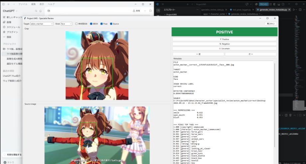This screenshot has width=306, height=164.
Task: Click the VS Code minimap slider
Action: (298, 105)
